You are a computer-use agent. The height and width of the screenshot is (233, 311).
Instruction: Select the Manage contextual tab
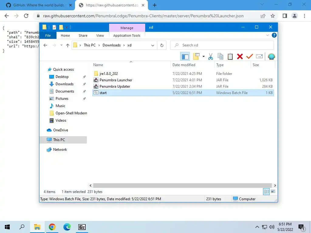pos(127,28)
